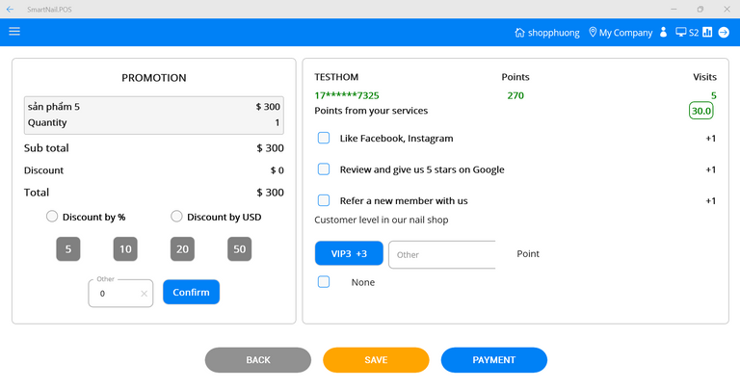The height and width of the screenshot is (389, 740).
Task: Click the SAVE button
Action: [376, 360]
